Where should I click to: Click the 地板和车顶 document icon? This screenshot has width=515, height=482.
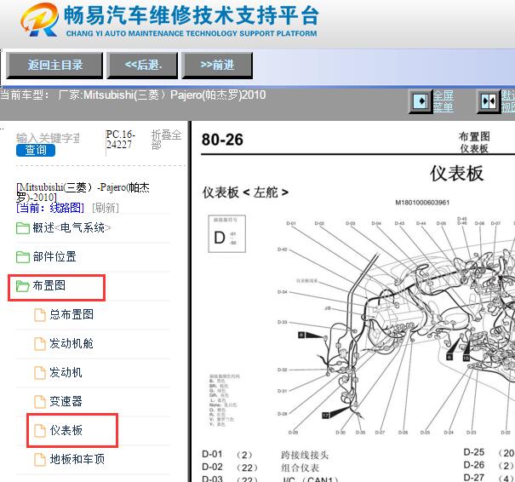(x=40, y=459)
